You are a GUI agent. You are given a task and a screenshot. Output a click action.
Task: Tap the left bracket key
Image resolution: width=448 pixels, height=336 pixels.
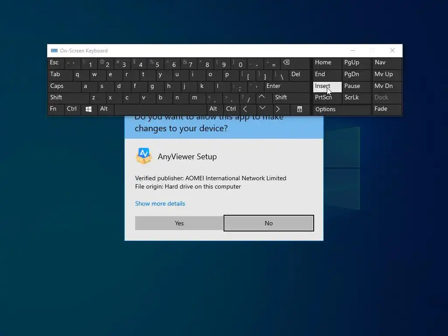click(x=247, y=74)
